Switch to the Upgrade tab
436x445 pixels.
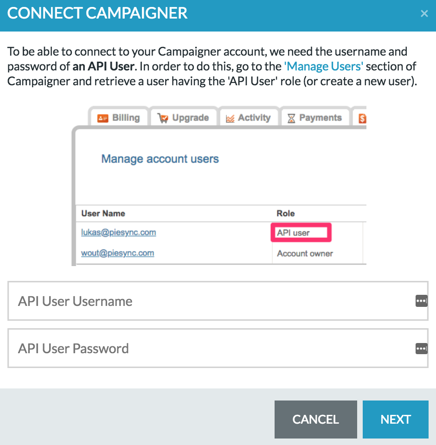click(184, 117)
